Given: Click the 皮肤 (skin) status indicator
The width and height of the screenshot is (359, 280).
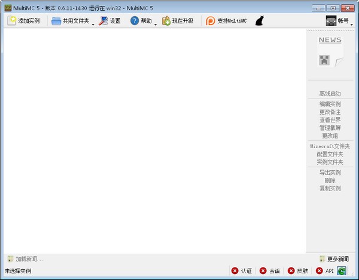Looking at the screenshot, I should pos(298,270).
